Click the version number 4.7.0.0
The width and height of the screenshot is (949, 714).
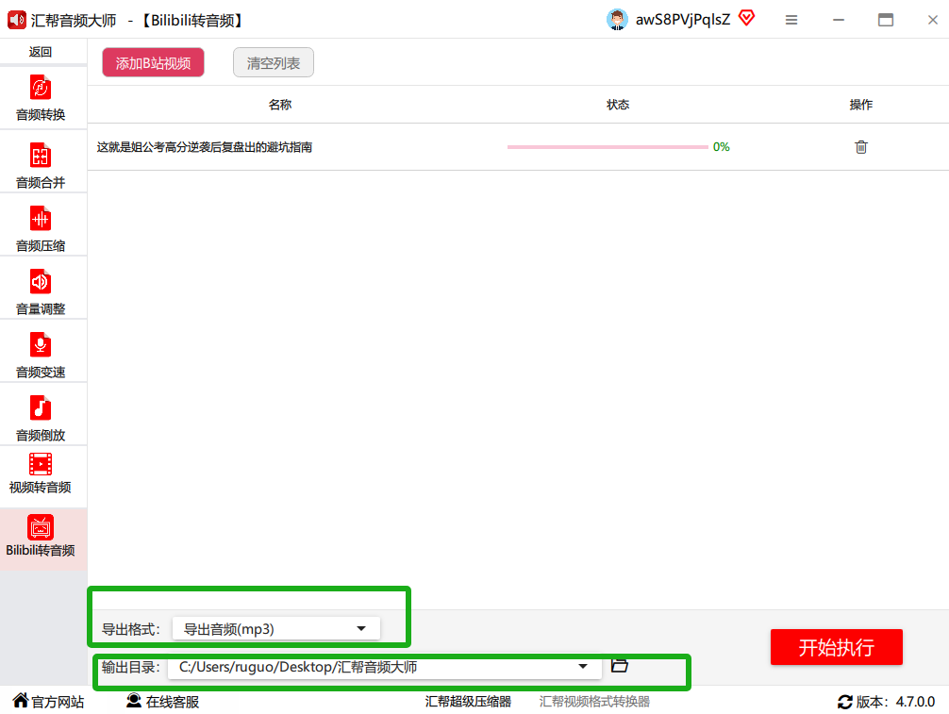(915, 702)
